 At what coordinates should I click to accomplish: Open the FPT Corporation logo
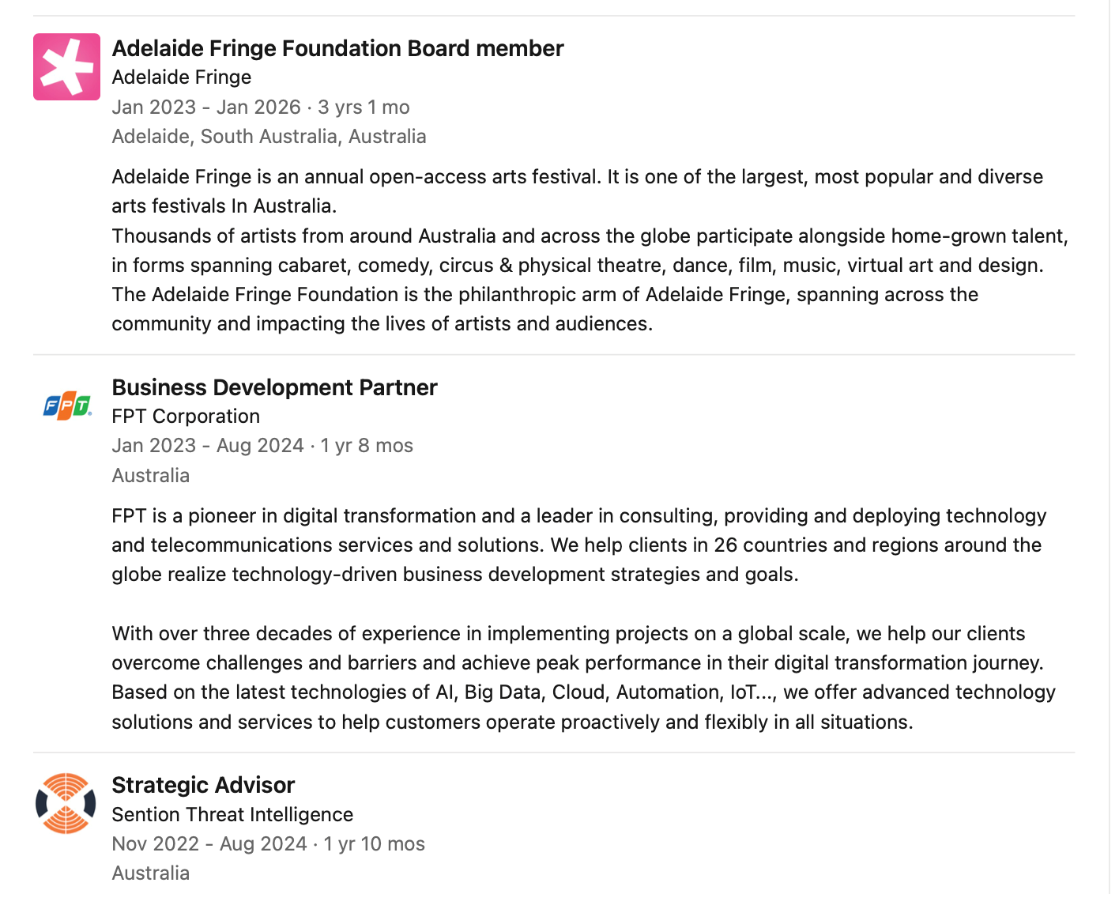[66, 405]
